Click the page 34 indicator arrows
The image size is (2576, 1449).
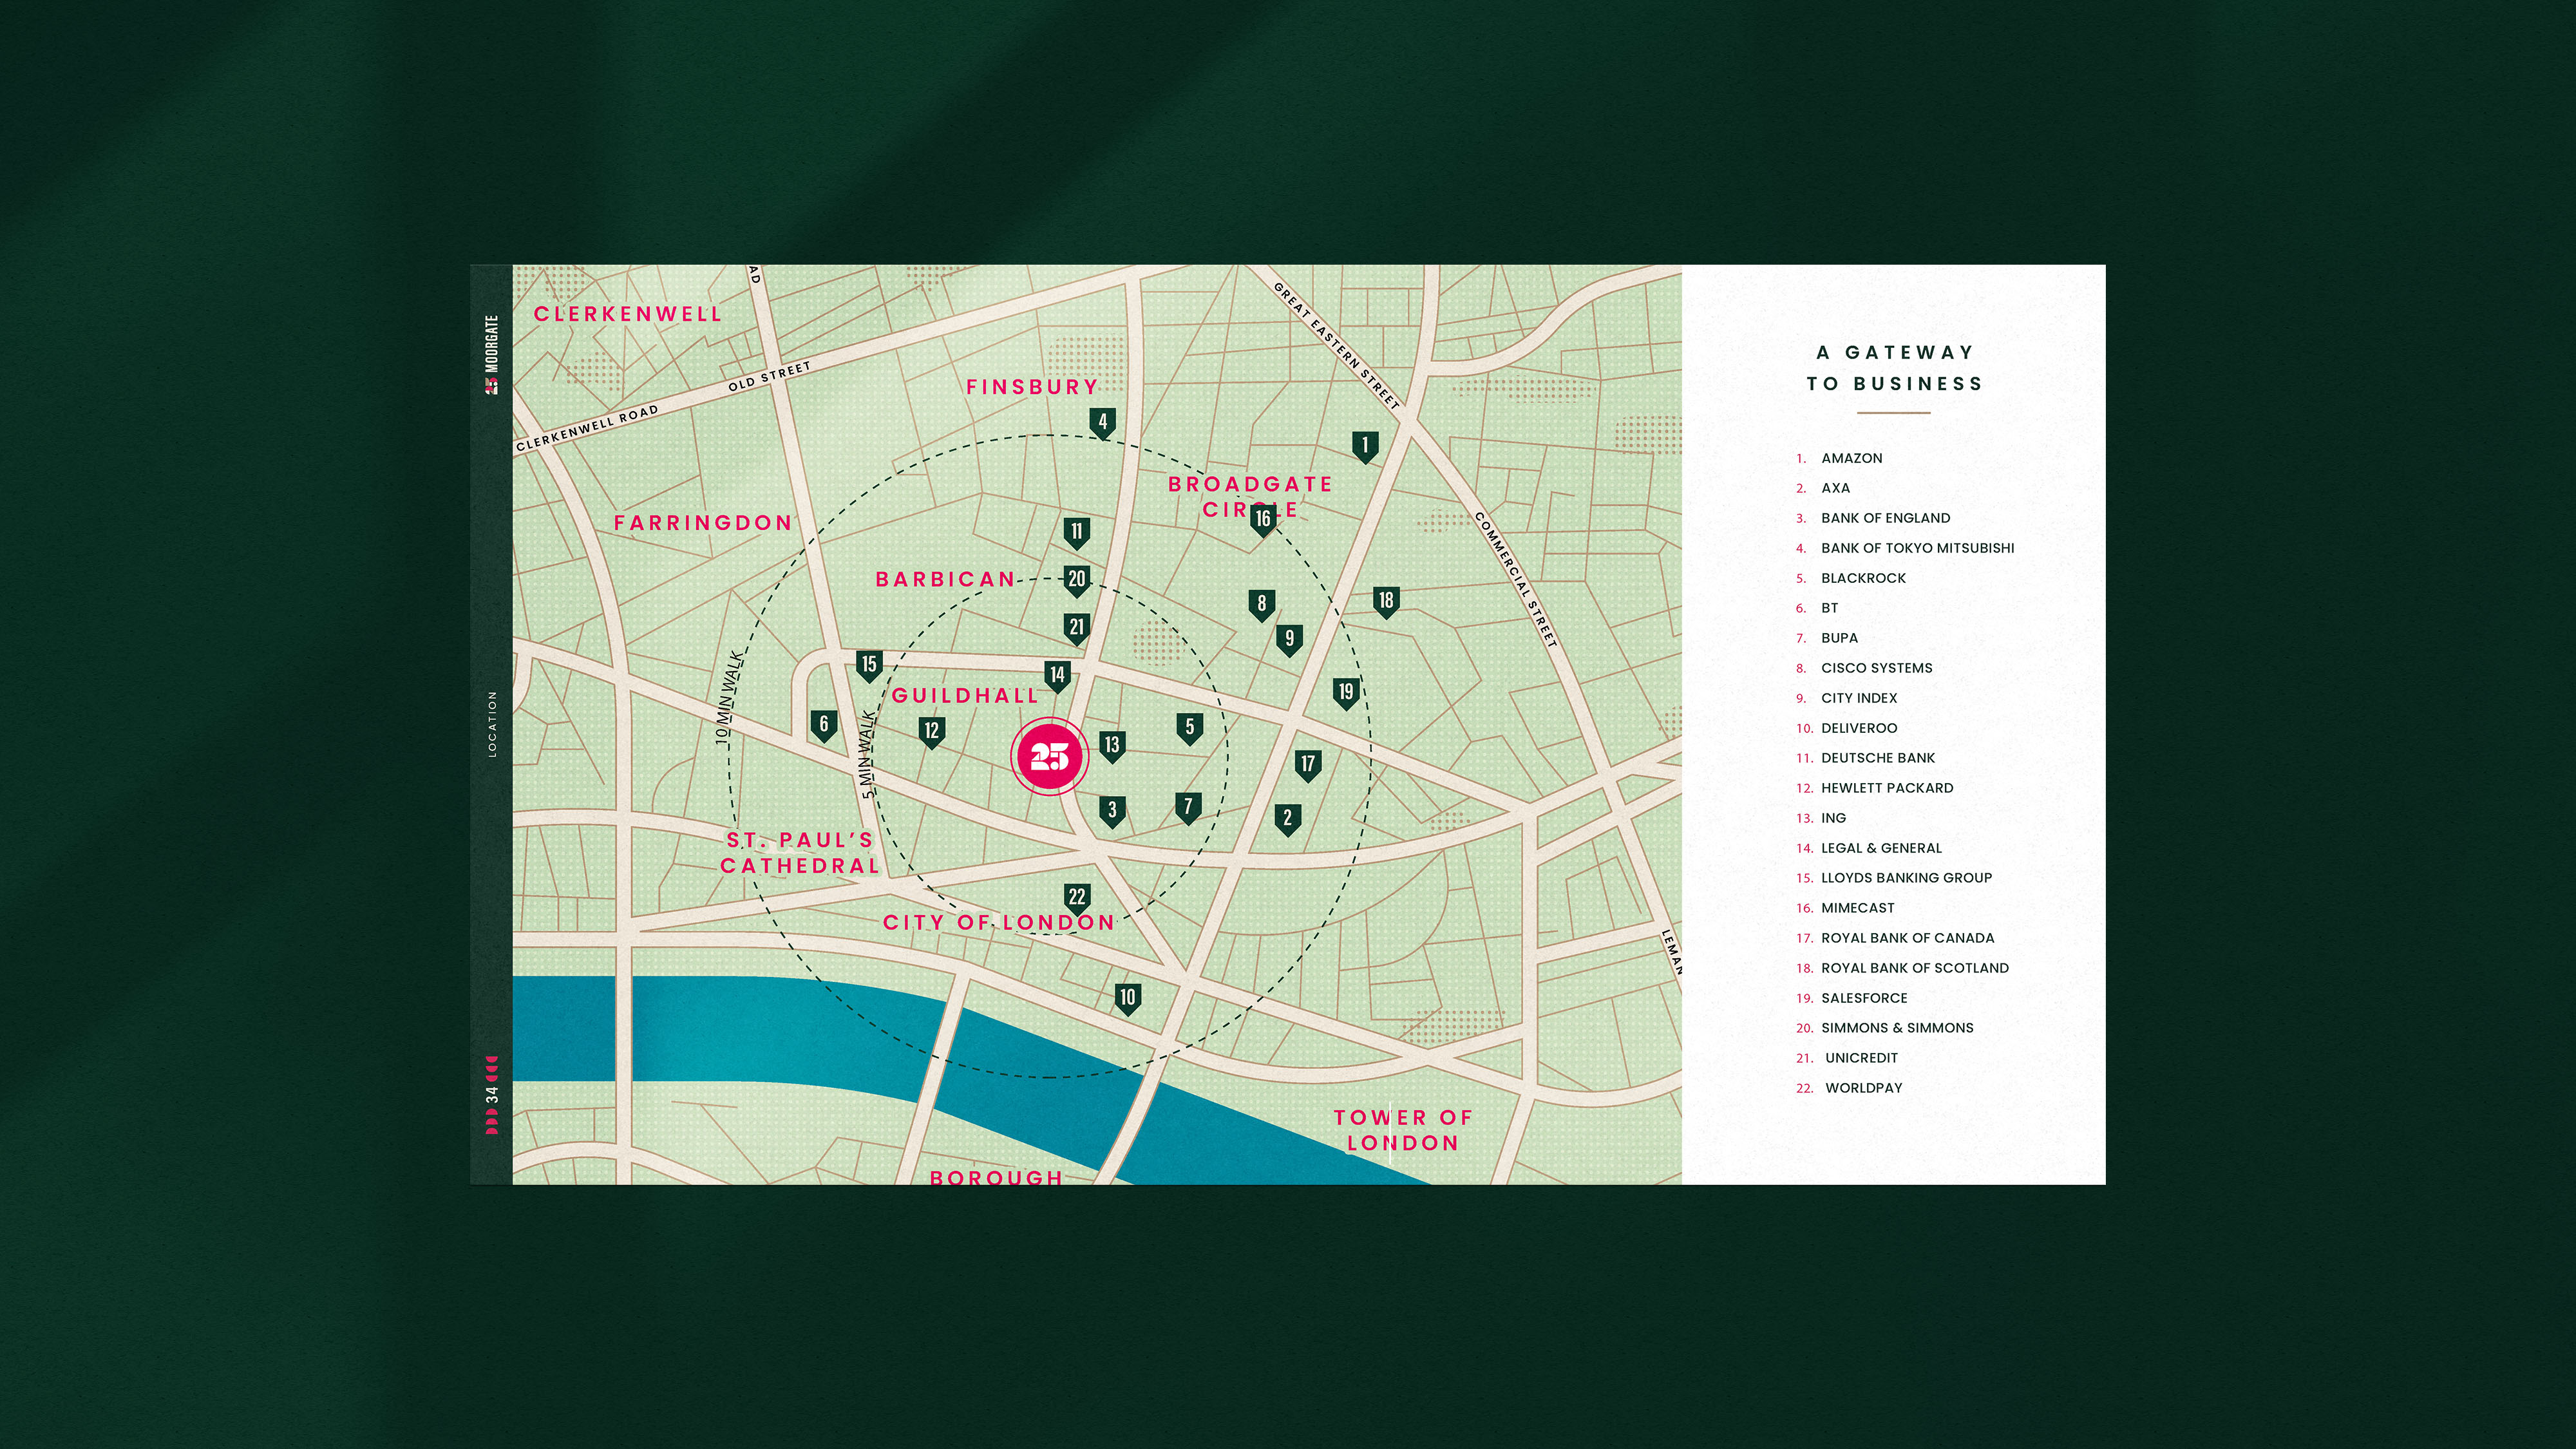491,1096
